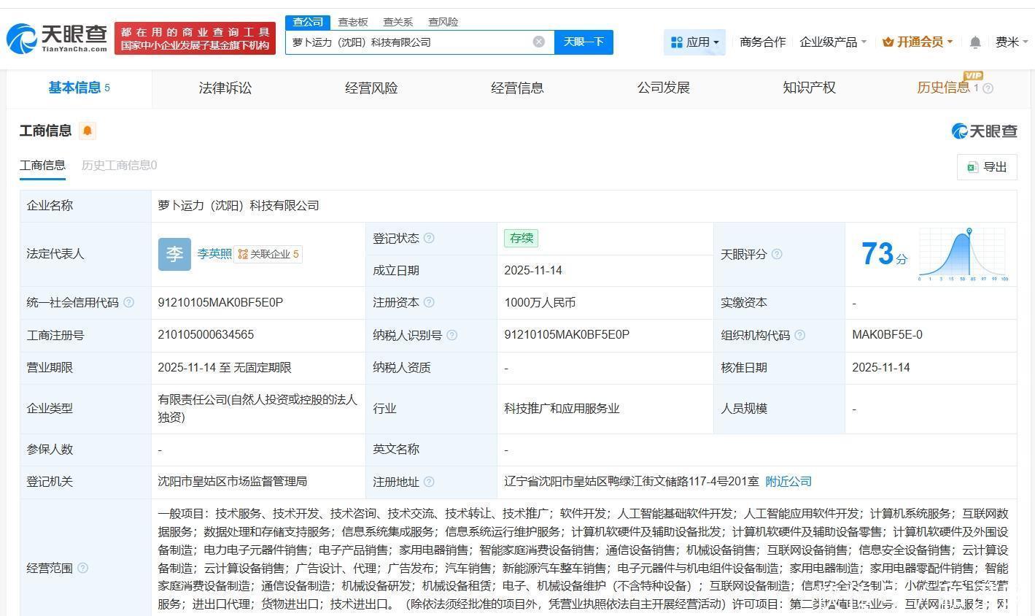Switch to the 知识产权 tab
Viewport: 1035px width, 616px height.
click(809, 88)
